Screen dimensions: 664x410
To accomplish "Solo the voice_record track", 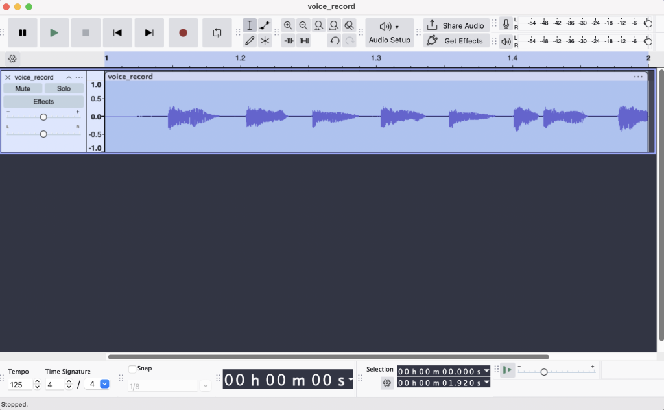I will point(64,89).
